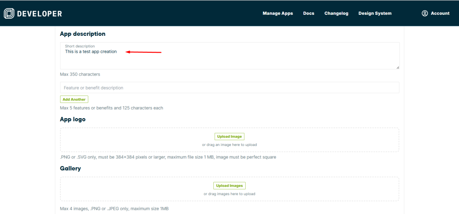Click Upload Images in Gallery section
Viewport: 459px width, 214px height.
coord(229,186)
